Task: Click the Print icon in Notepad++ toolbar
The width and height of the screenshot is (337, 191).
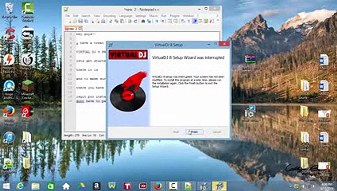Action: tap(103, 21)
